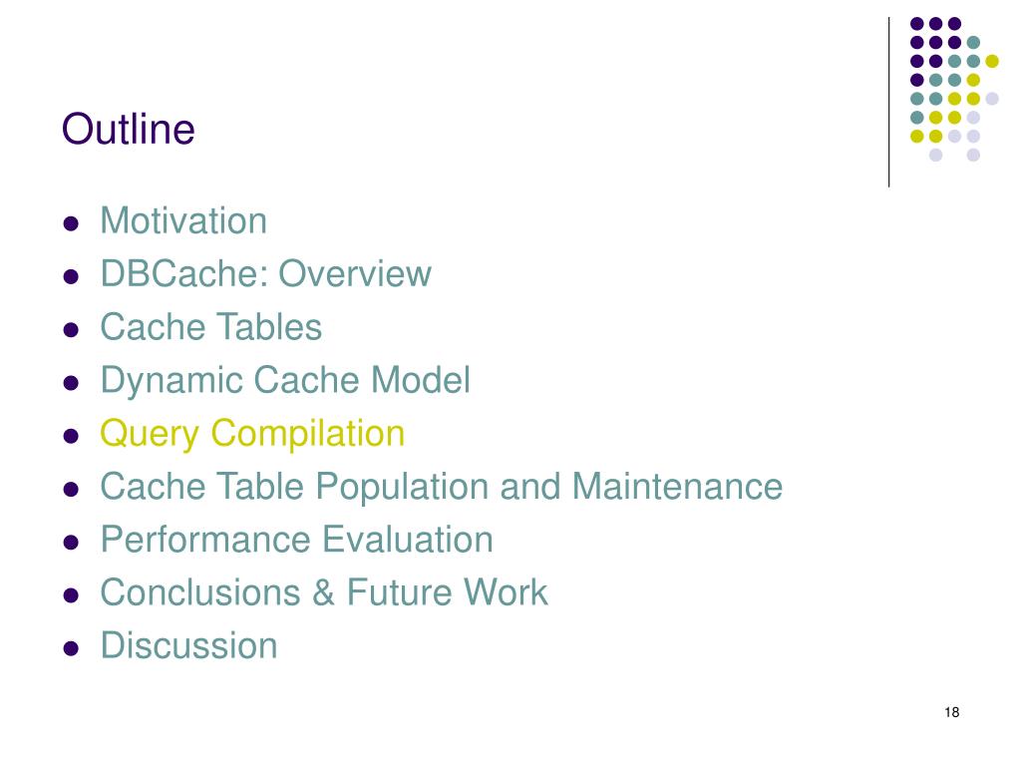Select the Discussion outline item

click(x=188, y=646)
